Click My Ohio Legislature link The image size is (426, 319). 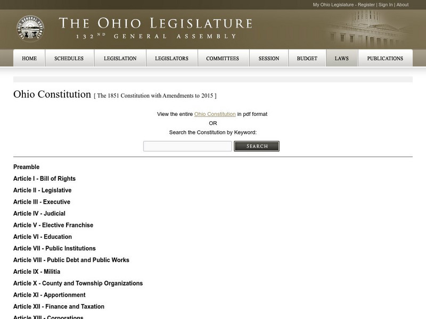[x=333, y=5]
